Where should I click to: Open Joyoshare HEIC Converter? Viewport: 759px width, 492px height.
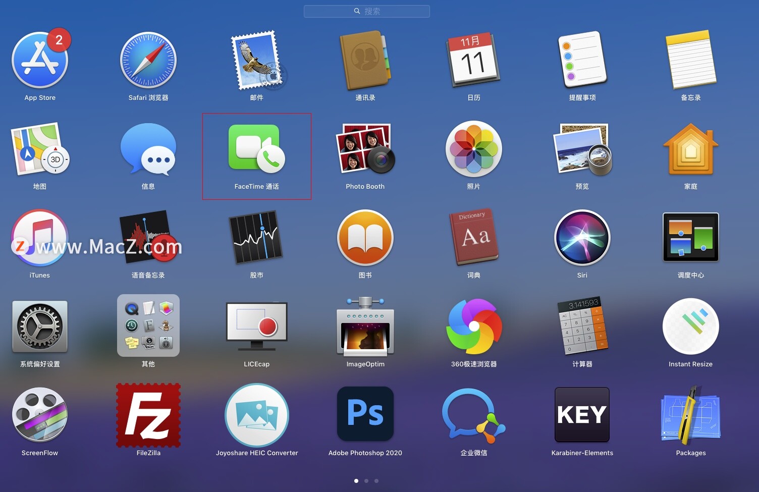[x=257, y=415]
